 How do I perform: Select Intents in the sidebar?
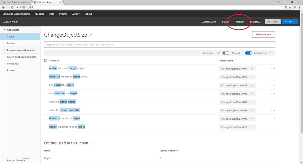[20, 36]
